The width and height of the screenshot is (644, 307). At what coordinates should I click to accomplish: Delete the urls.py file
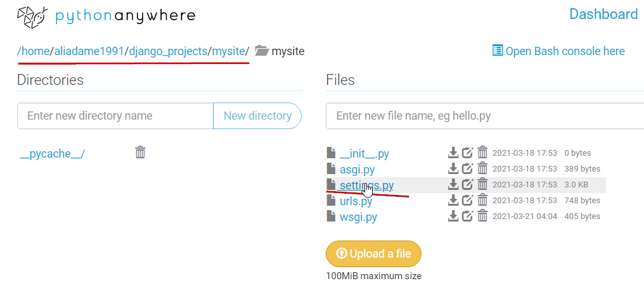pos(482,200)
